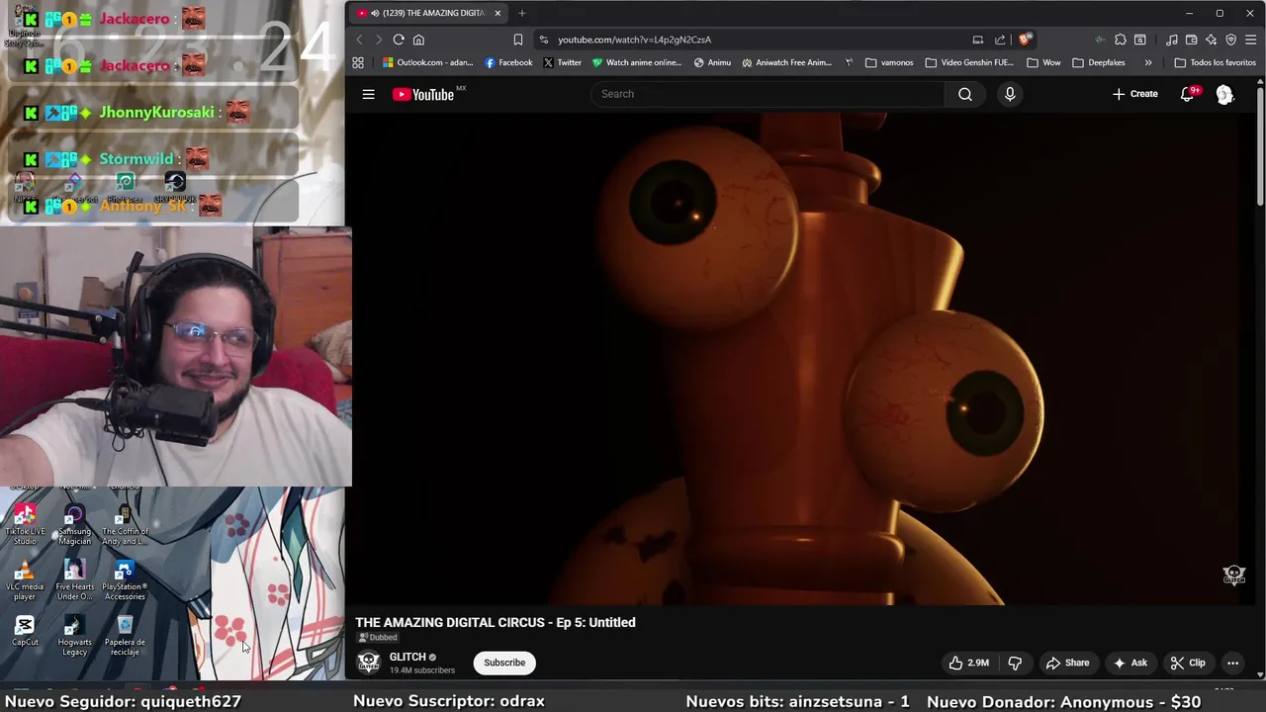Open more actions three-dot menu under video
The width and height of the screenshot is (1266, 712).
tap(1232, 663)
